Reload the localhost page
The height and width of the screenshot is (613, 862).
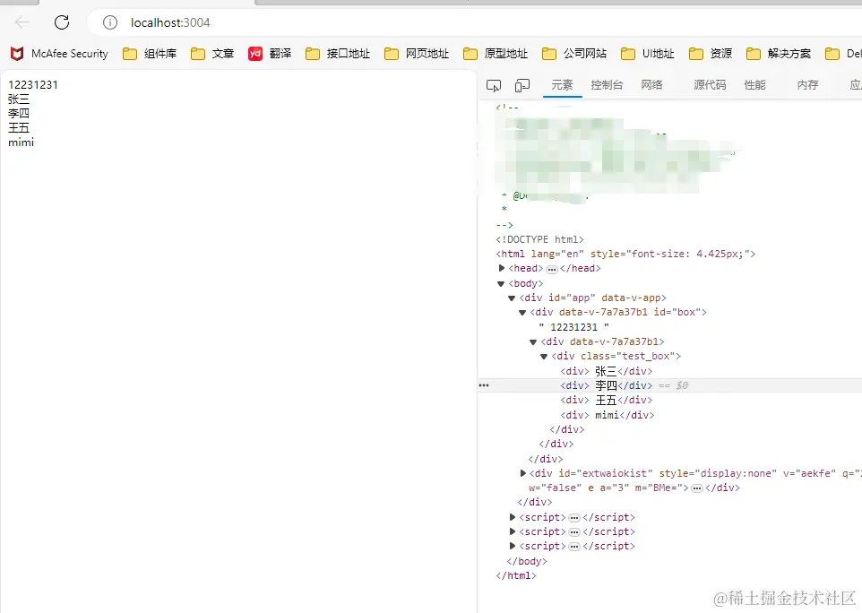click(62, 22)
